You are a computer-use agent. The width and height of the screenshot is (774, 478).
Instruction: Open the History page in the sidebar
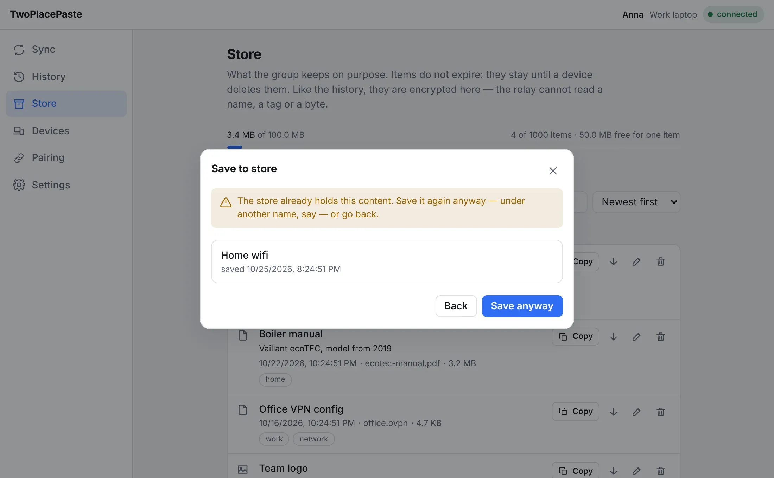coord(66,77)
